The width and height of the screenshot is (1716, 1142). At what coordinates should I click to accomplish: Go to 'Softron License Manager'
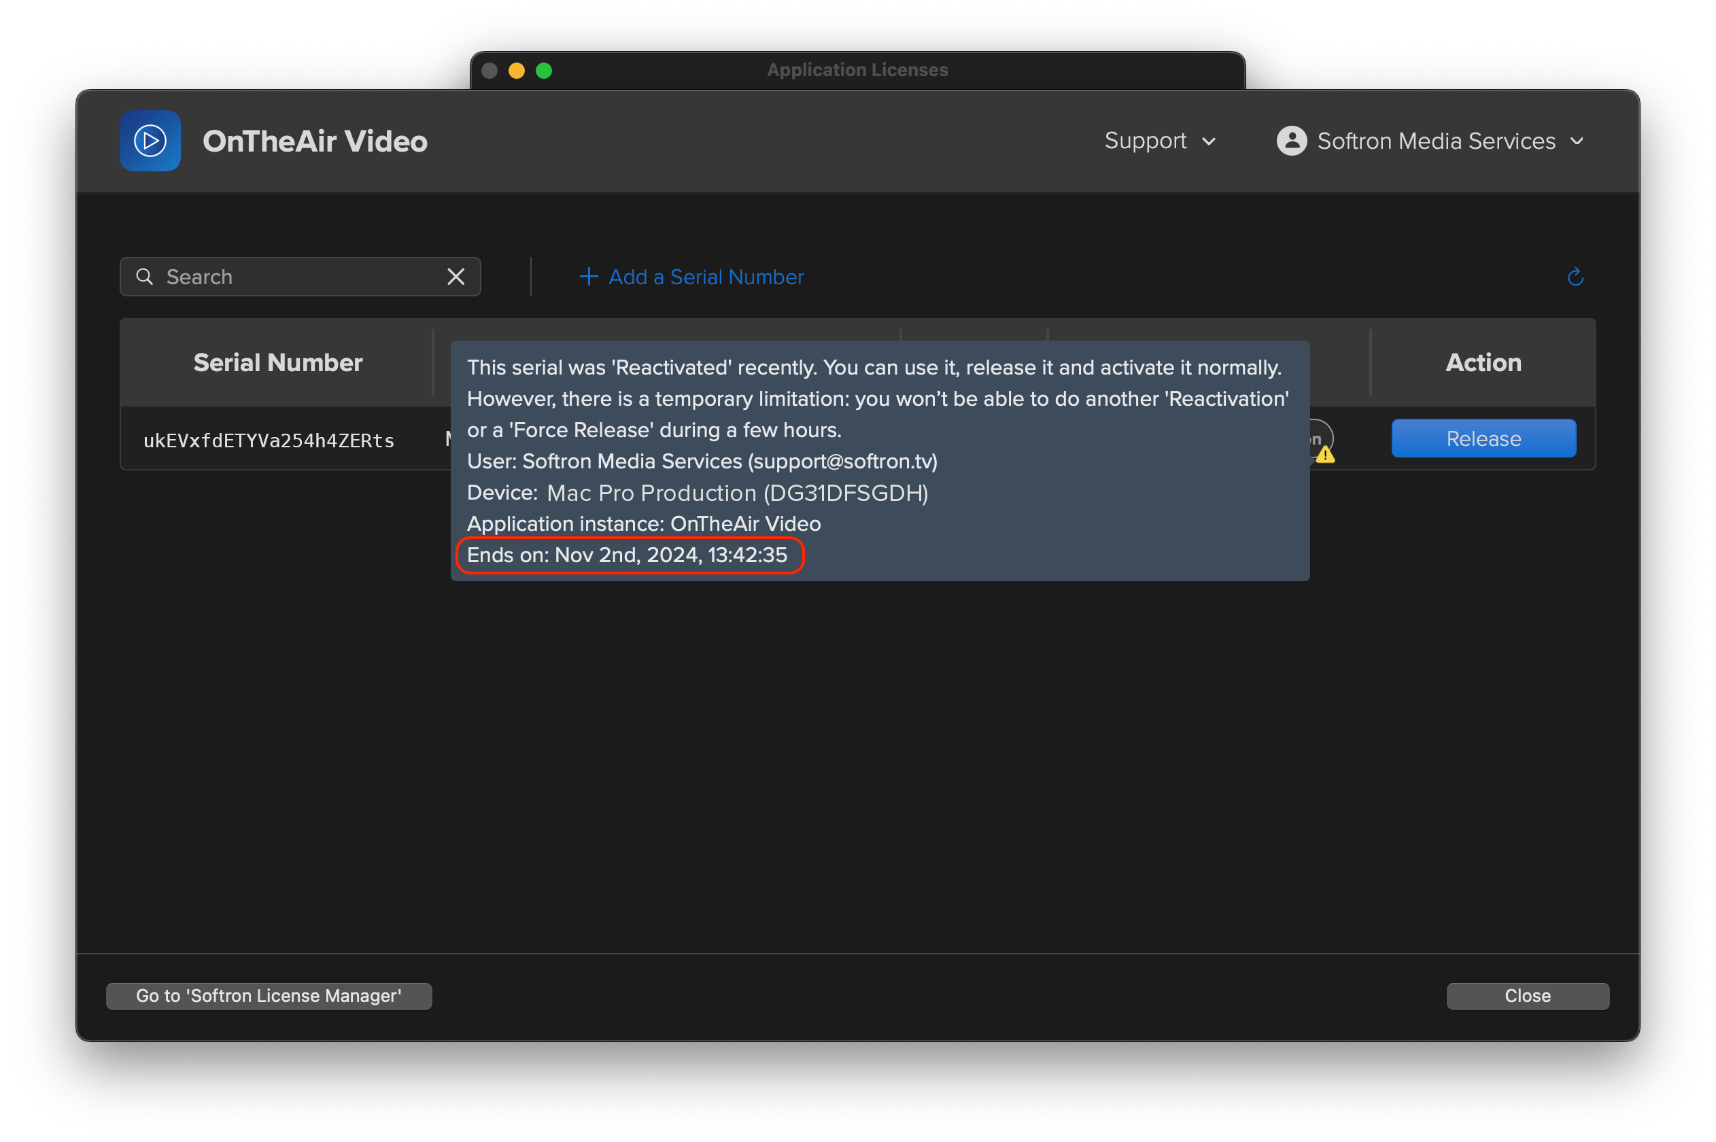(x=269, y=996)
